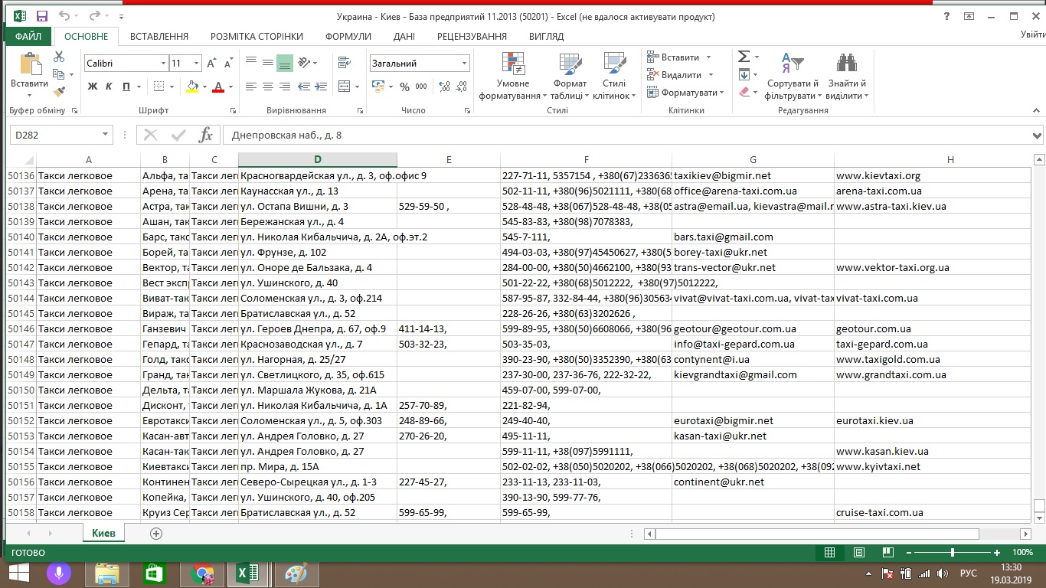The image size is (1046, 588).
Task: Switch to Page Layout view in status bar
Action: pos(858,552)
